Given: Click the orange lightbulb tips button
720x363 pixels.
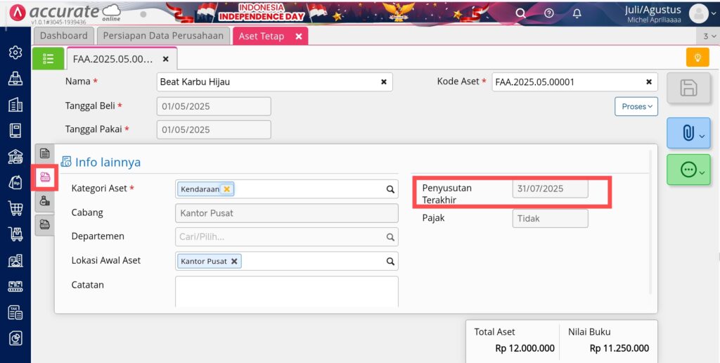Looking at the screenshot, I should [697, 58].
